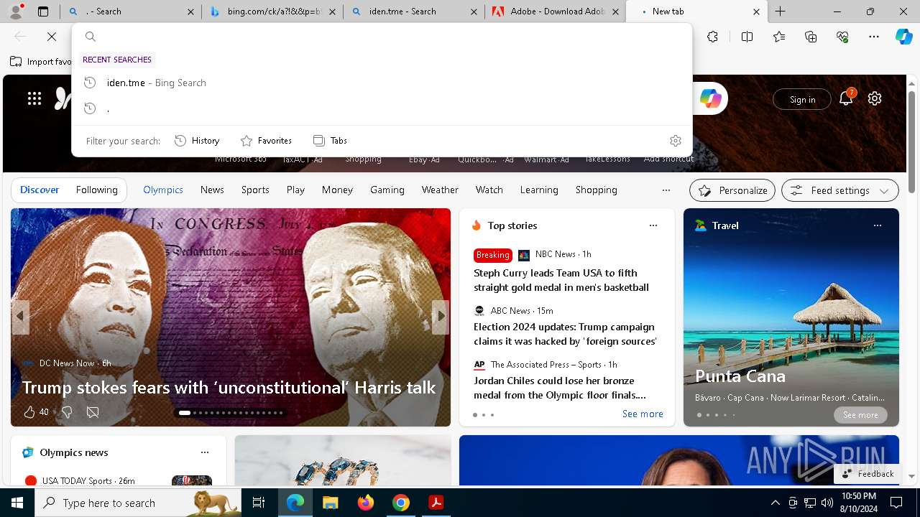Open Top stories more options
This screenshot has height=517, width=920.
[x=653, y=225]
